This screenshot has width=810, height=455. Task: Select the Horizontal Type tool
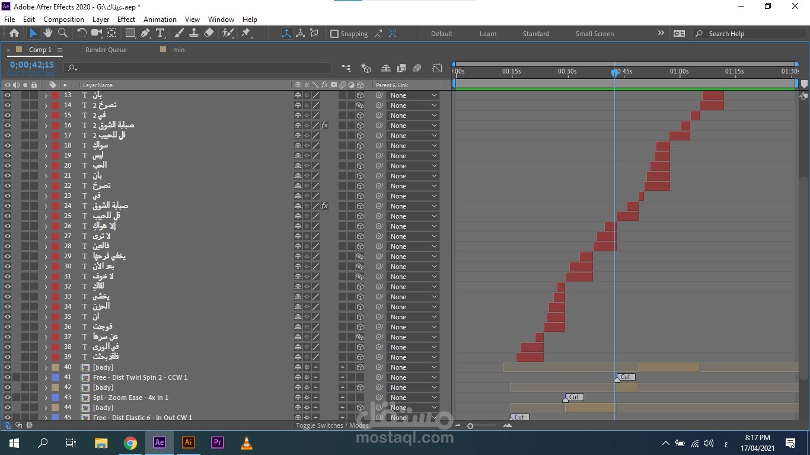(x=160, y=33)
